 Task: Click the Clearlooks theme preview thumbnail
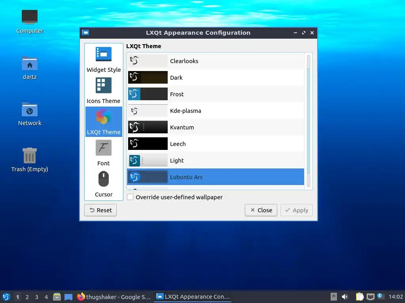click(x=148, y=61)
